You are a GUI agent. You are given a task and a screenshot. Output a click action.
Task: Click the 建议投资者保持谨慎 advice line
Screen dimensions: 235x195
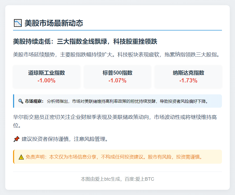point(65,139)
